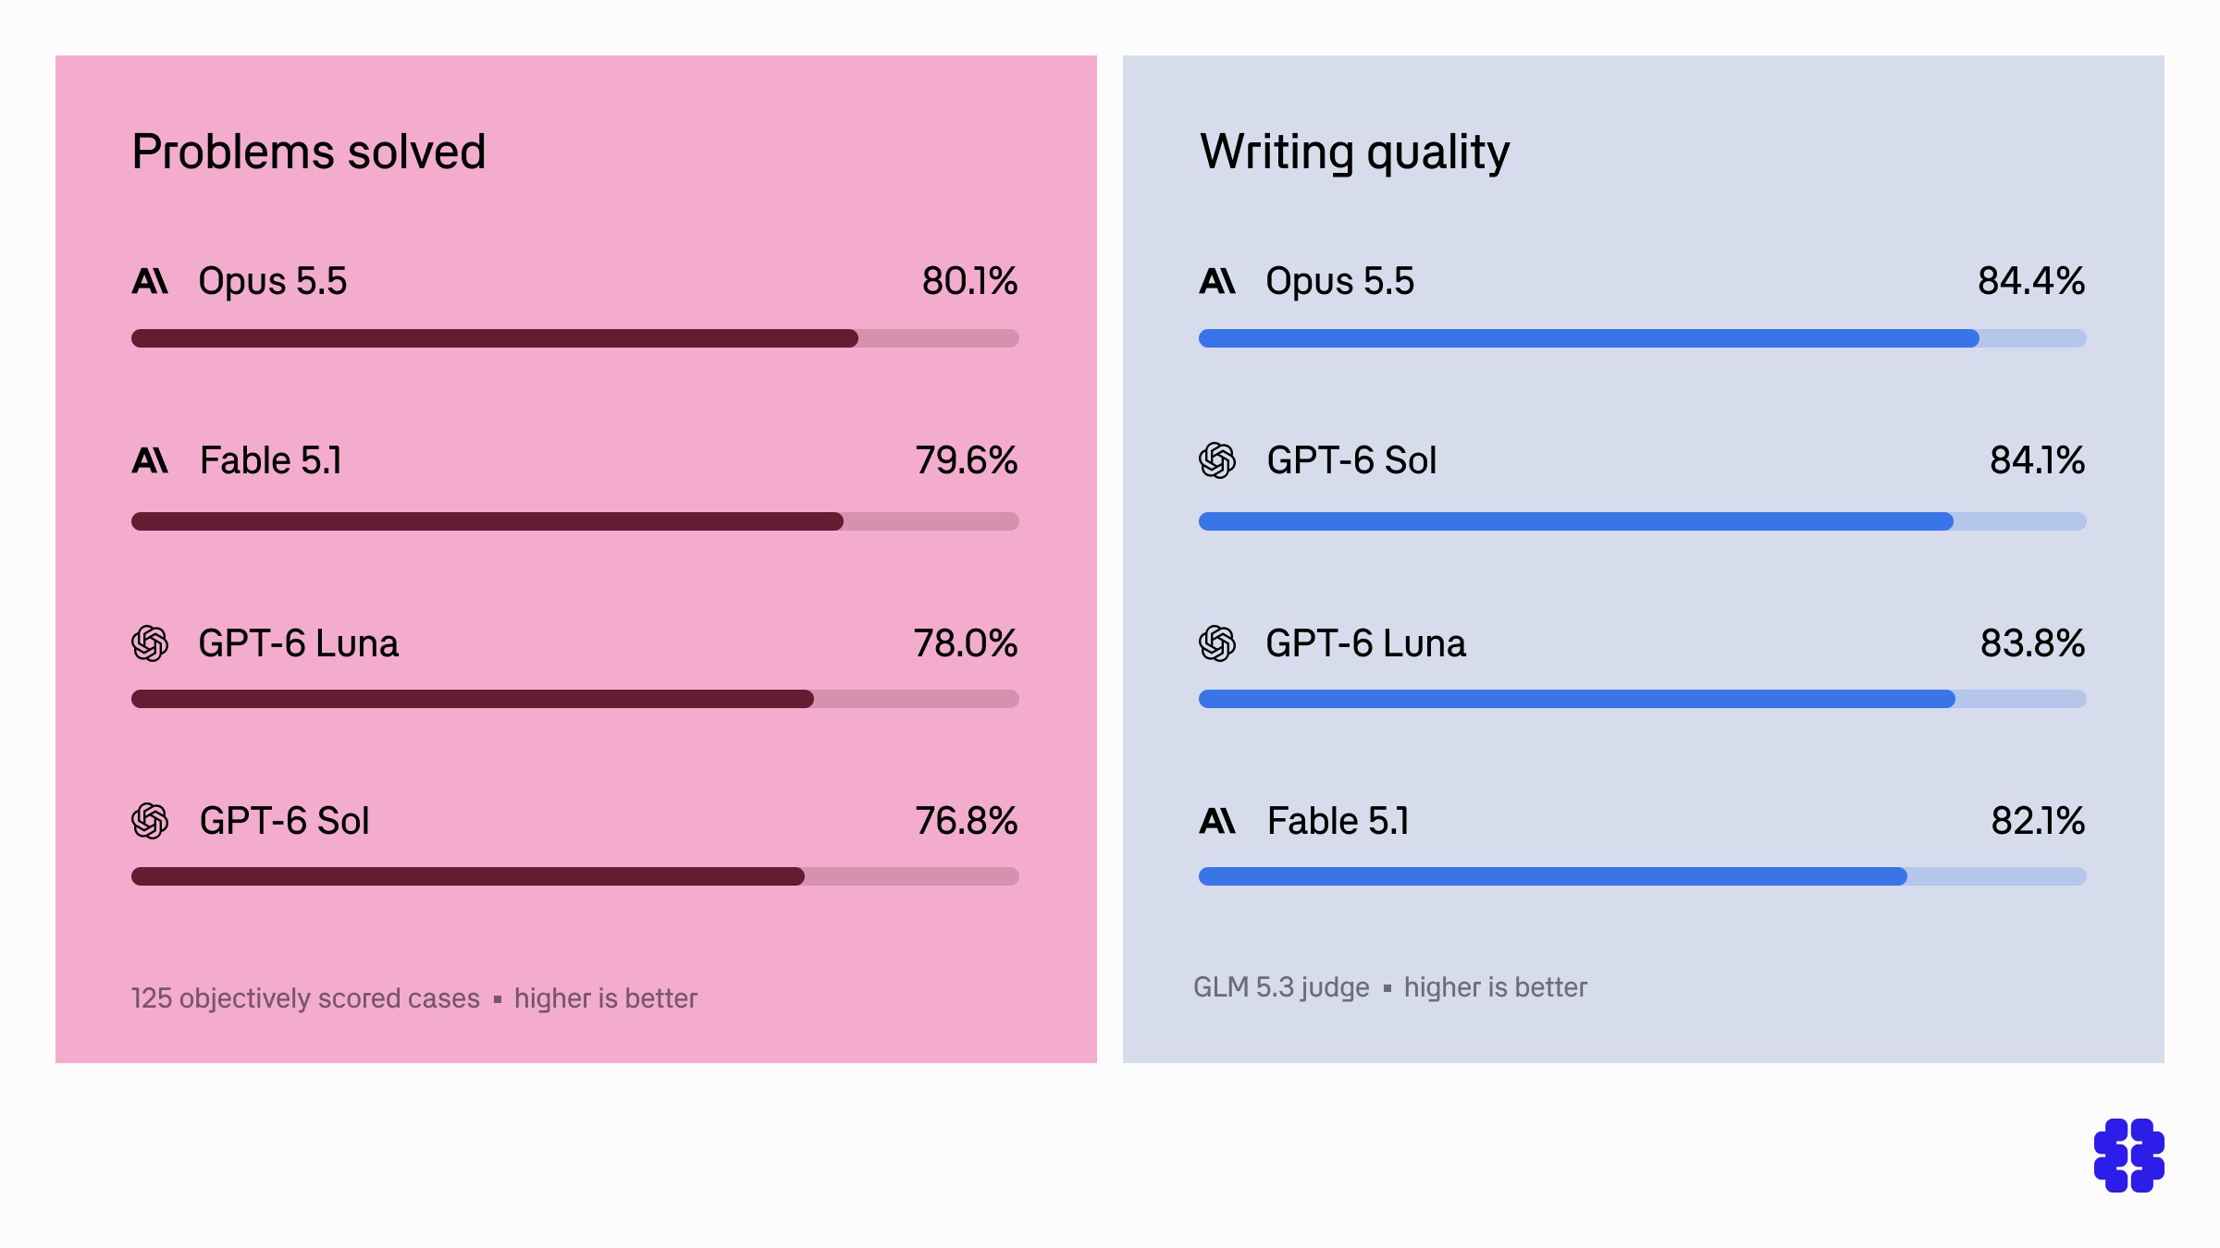Click the Fable 5.1 label in Problems solved
Screen dimensions: 2220x1248
(271, 460)
